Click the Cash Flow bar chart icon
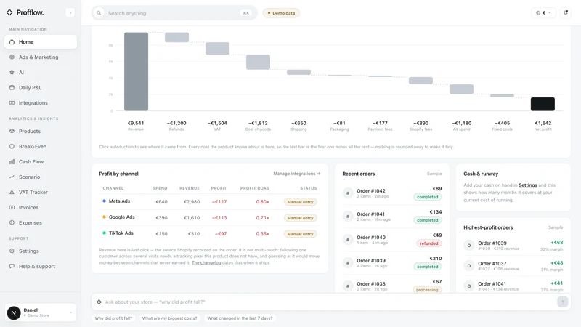 (x=12, y=161)
